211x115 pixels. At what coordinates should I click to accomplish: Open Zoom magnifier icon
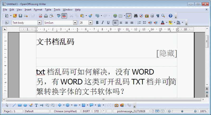coord(163,16)
